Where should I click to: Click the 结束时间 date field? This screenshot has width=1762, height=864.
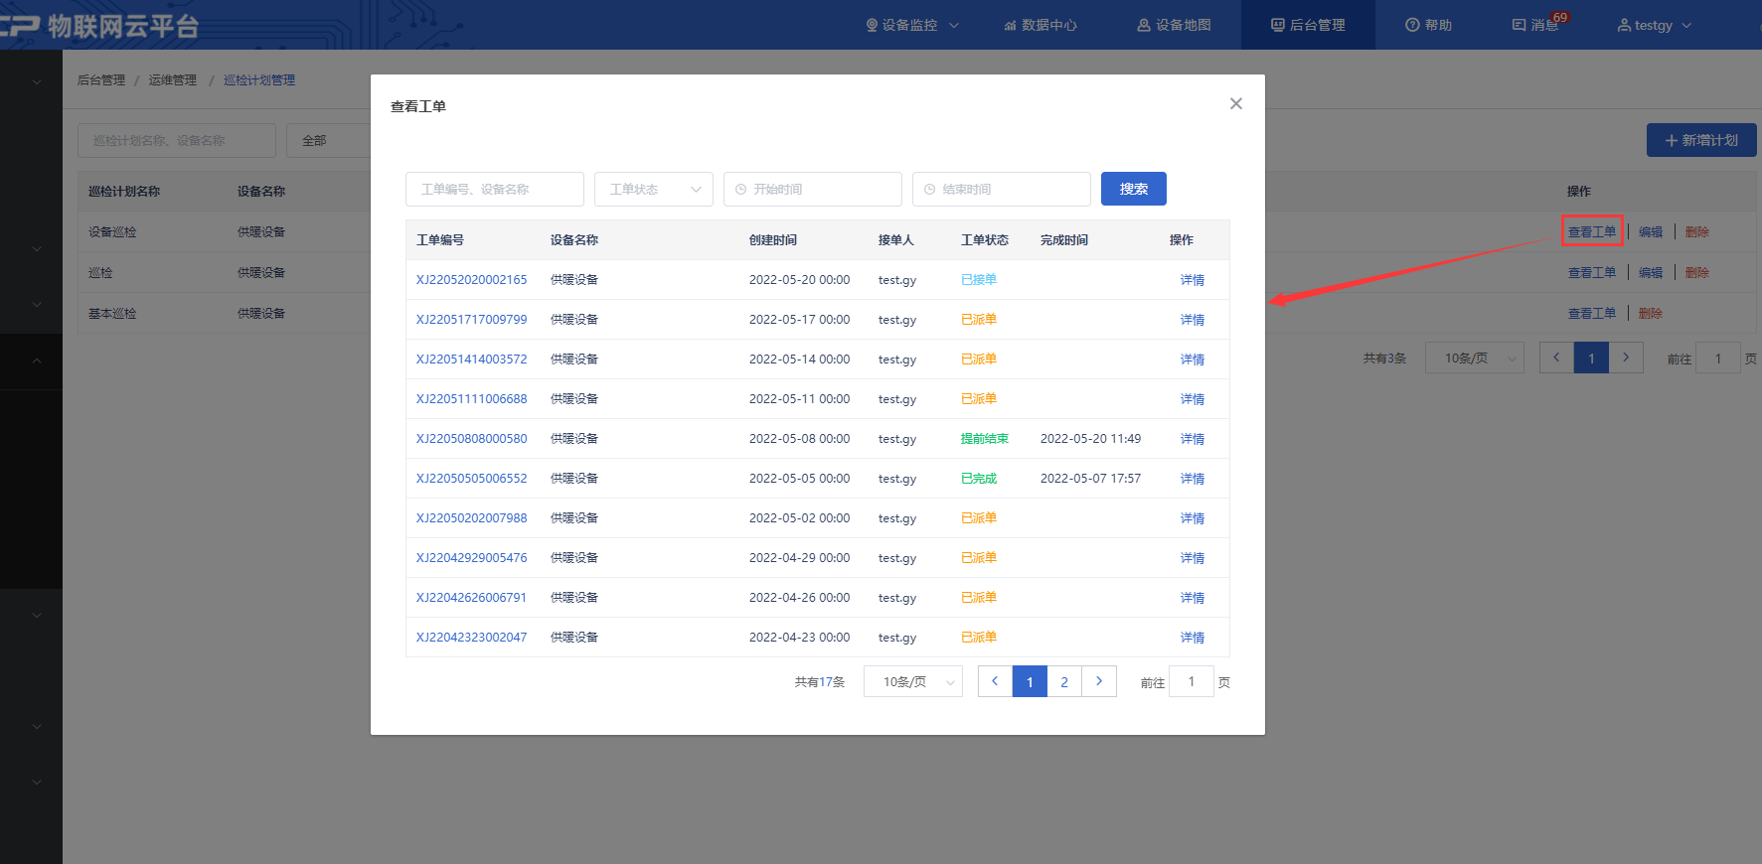point(1001,189)
